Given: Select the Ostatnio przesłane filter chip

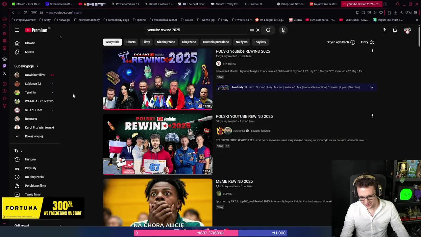Looking at the screenshot, I should [x=216, y=42].
